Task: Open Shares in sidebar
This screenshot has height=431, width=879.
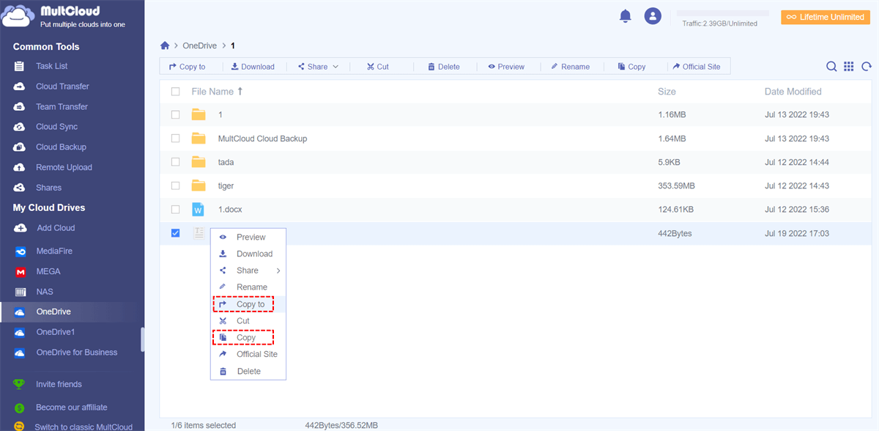Action: [x=48, y=188]
